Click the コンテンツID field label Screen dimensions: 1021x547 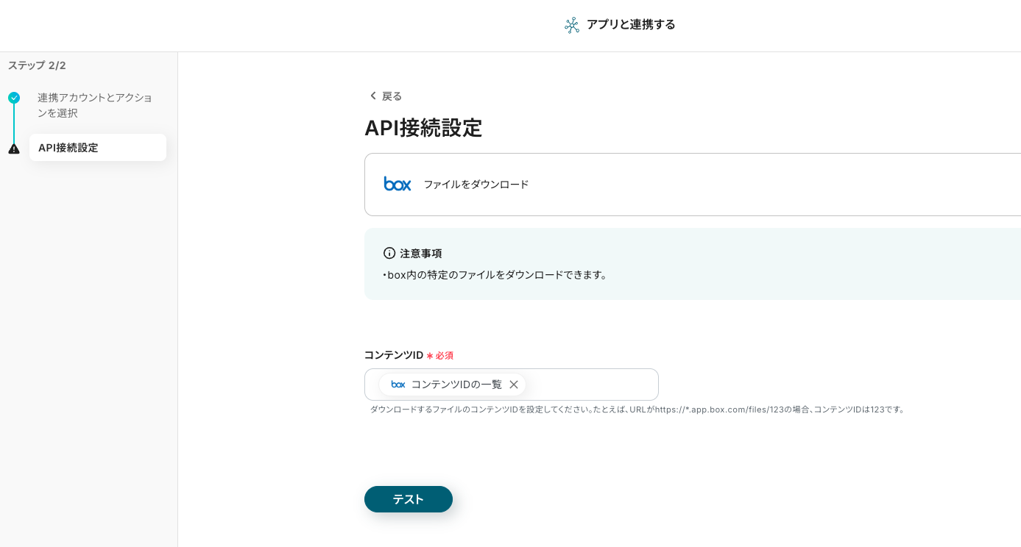click(x=394, y=355)
